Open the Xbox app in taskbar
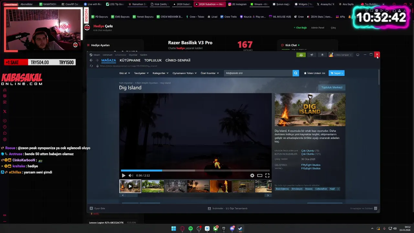The image size is (414, 233). (x=215, y=228)
